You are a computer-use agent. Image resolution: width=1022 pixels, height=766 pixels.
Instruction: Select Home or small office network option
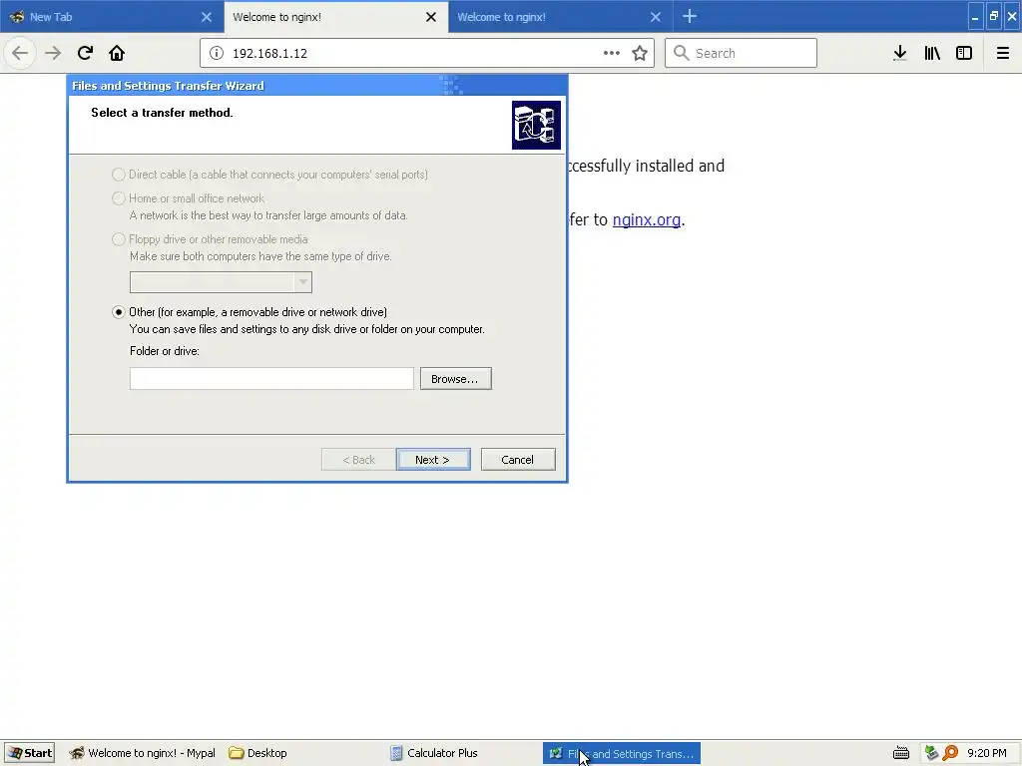118,198
